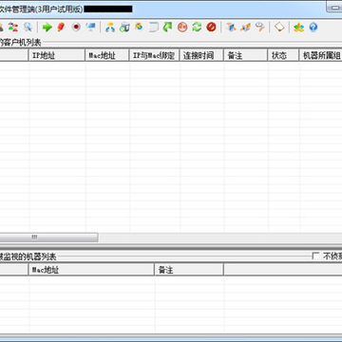The width and height of the screenshot is (342, 342).
Task: Click 备注 header in monitored machines list
Action: click(x=189, y=270)
